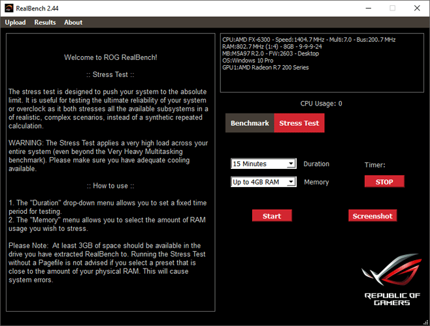Click the Start button
The image size is (430, 326).
272,216
